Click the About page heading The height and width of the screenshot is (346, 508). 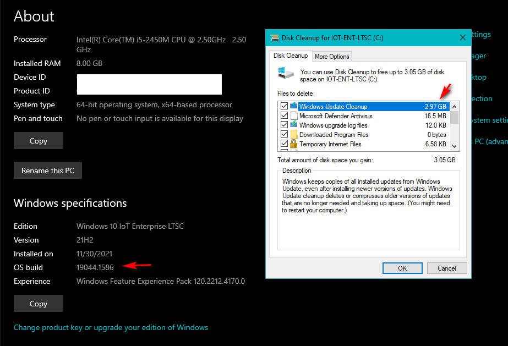34,16
